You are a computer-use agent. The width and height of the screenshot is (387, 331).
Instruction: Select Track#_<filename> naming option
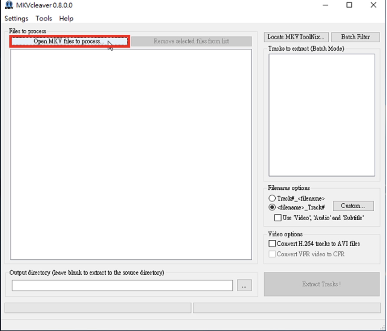(x=296, y=198)
